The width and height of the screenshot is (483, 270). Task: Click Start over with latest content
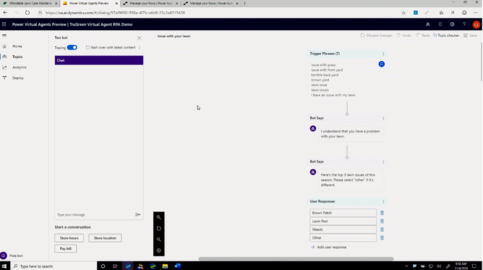coord(110,48)
